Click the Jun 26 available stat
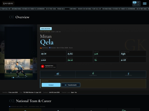 [x=80, y=59]
